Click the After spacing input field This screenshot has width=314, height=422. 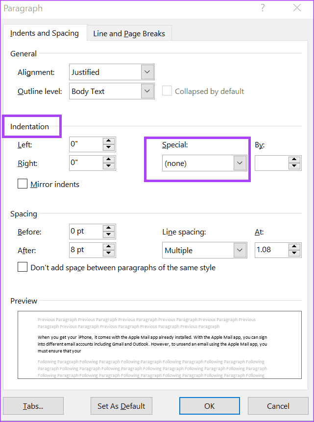(86, 250)
